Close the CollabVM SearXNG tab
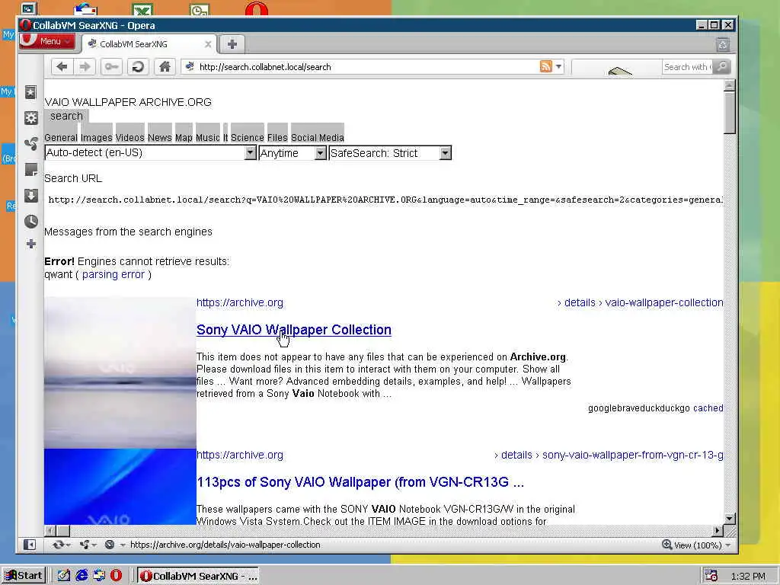 pos(208,44)
